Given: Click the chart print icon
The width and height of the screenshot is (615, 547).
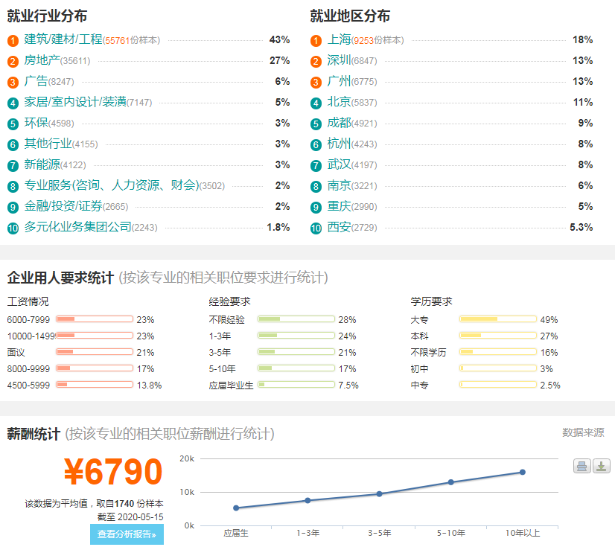Looking at the screenshot, I should click(x=582, y=466).
